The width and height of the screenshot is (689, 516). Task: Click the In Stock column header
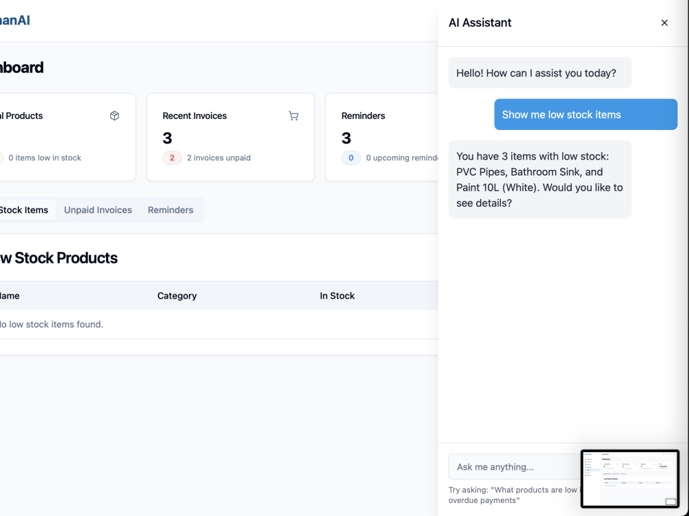coord(337,296)
